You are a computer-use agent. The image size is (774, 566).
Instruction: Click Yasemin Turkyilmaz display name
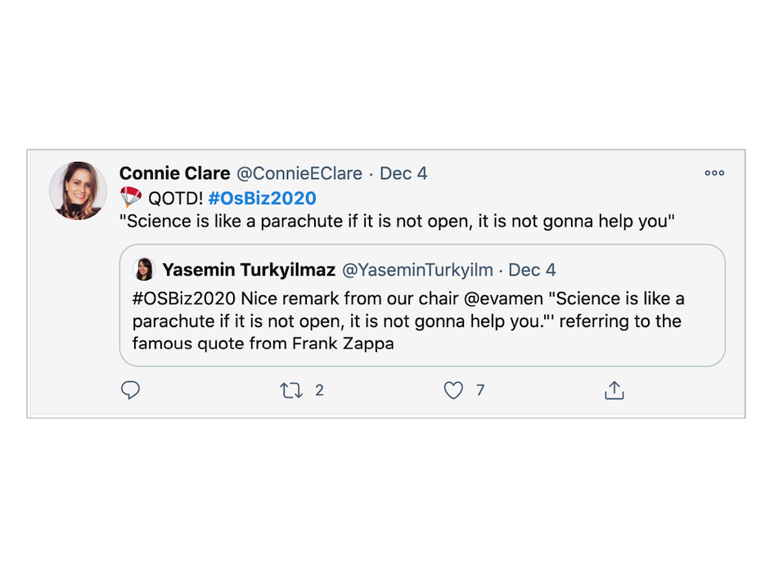point(249,270)
